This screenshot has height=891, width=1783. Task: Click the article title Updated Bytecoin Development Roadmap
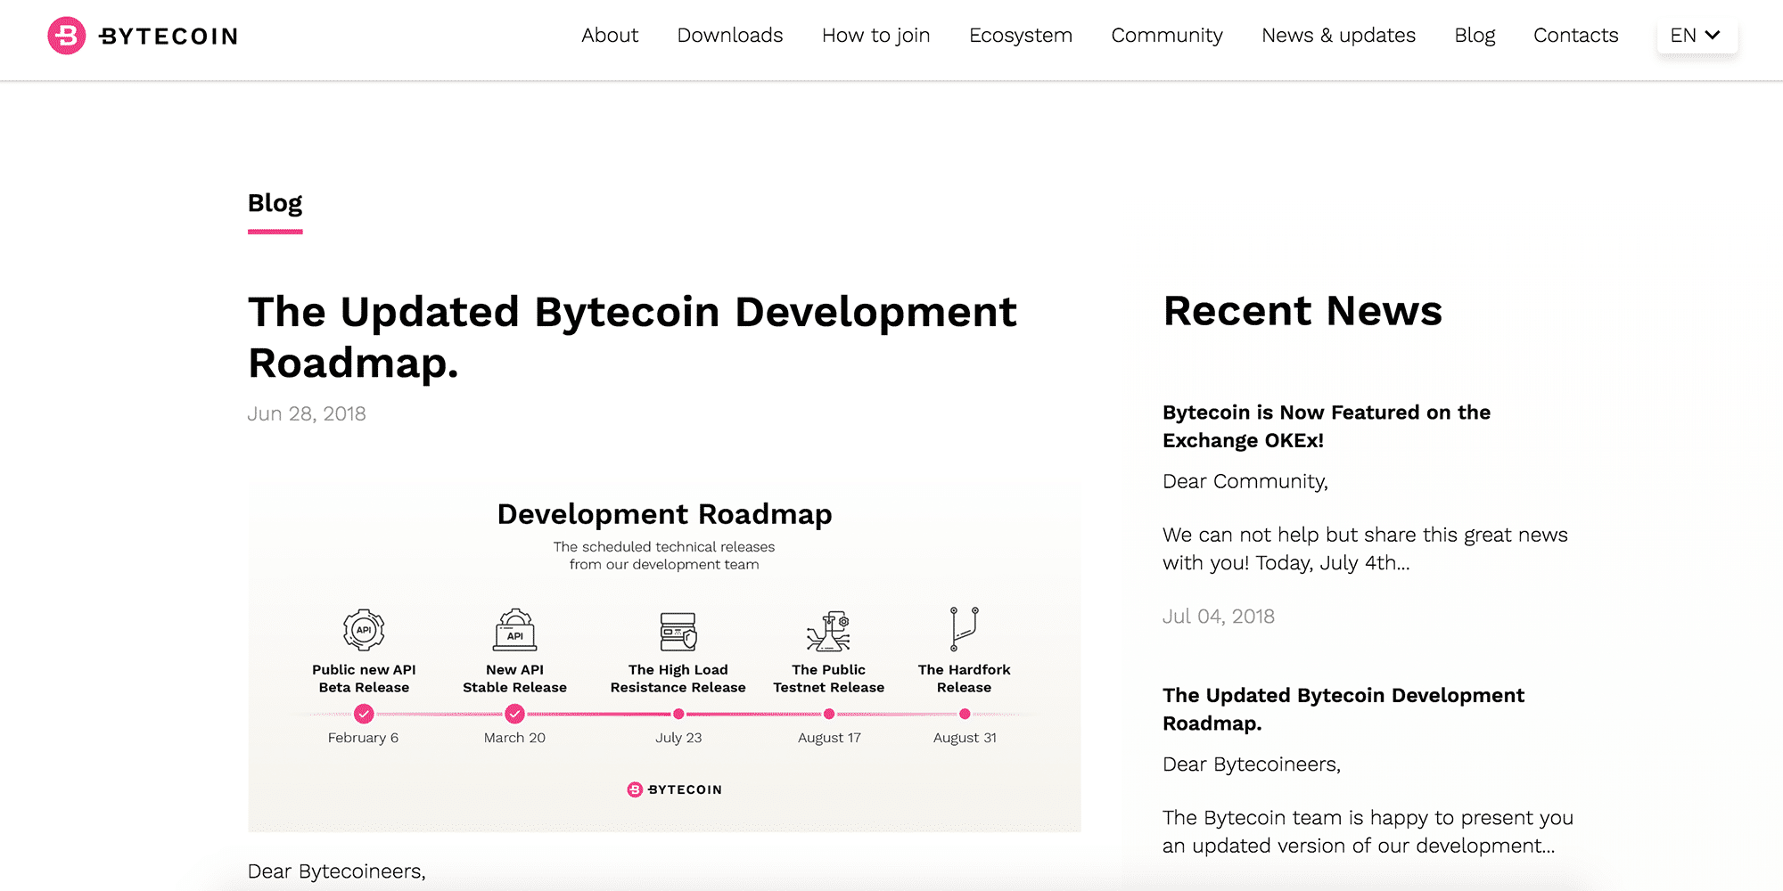pos(632,338)
